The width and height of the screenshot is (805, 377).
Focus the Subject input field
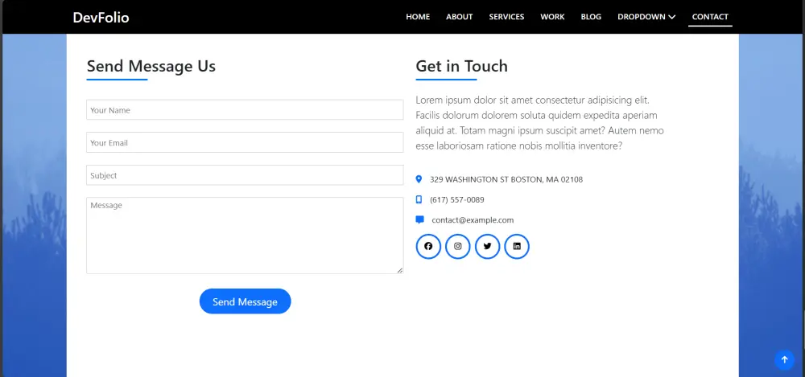click(245, 175)
